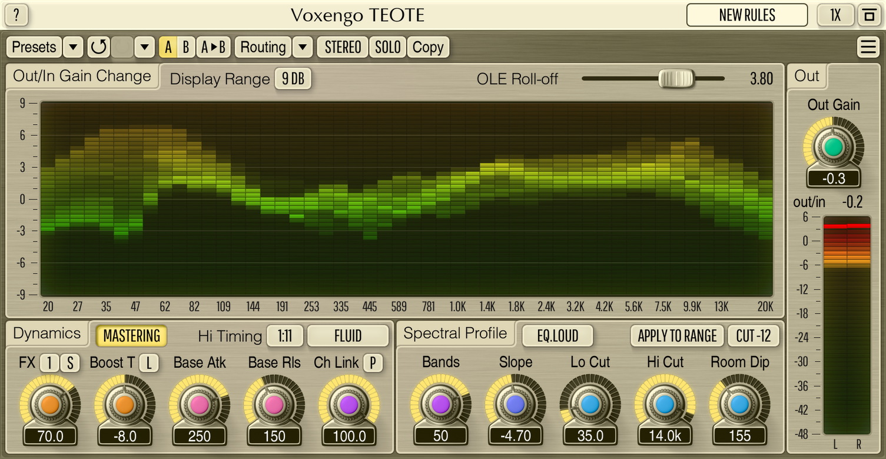
Task: Select the Dynamics tab
Action: click(x=47, y=333)
